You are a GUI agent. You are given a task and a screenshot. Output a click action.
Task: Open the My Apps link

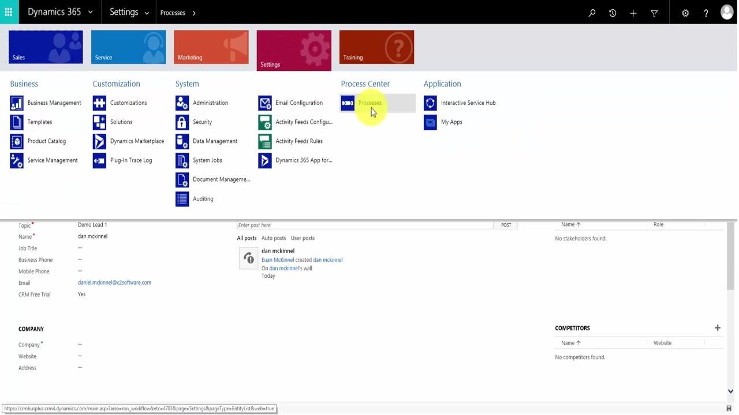[x=451, y=122]
